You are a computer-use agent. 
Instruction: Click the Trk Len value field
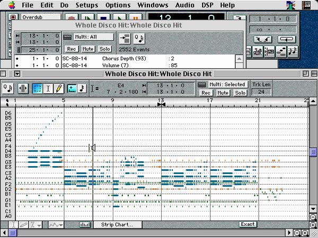tap(261, 92)
